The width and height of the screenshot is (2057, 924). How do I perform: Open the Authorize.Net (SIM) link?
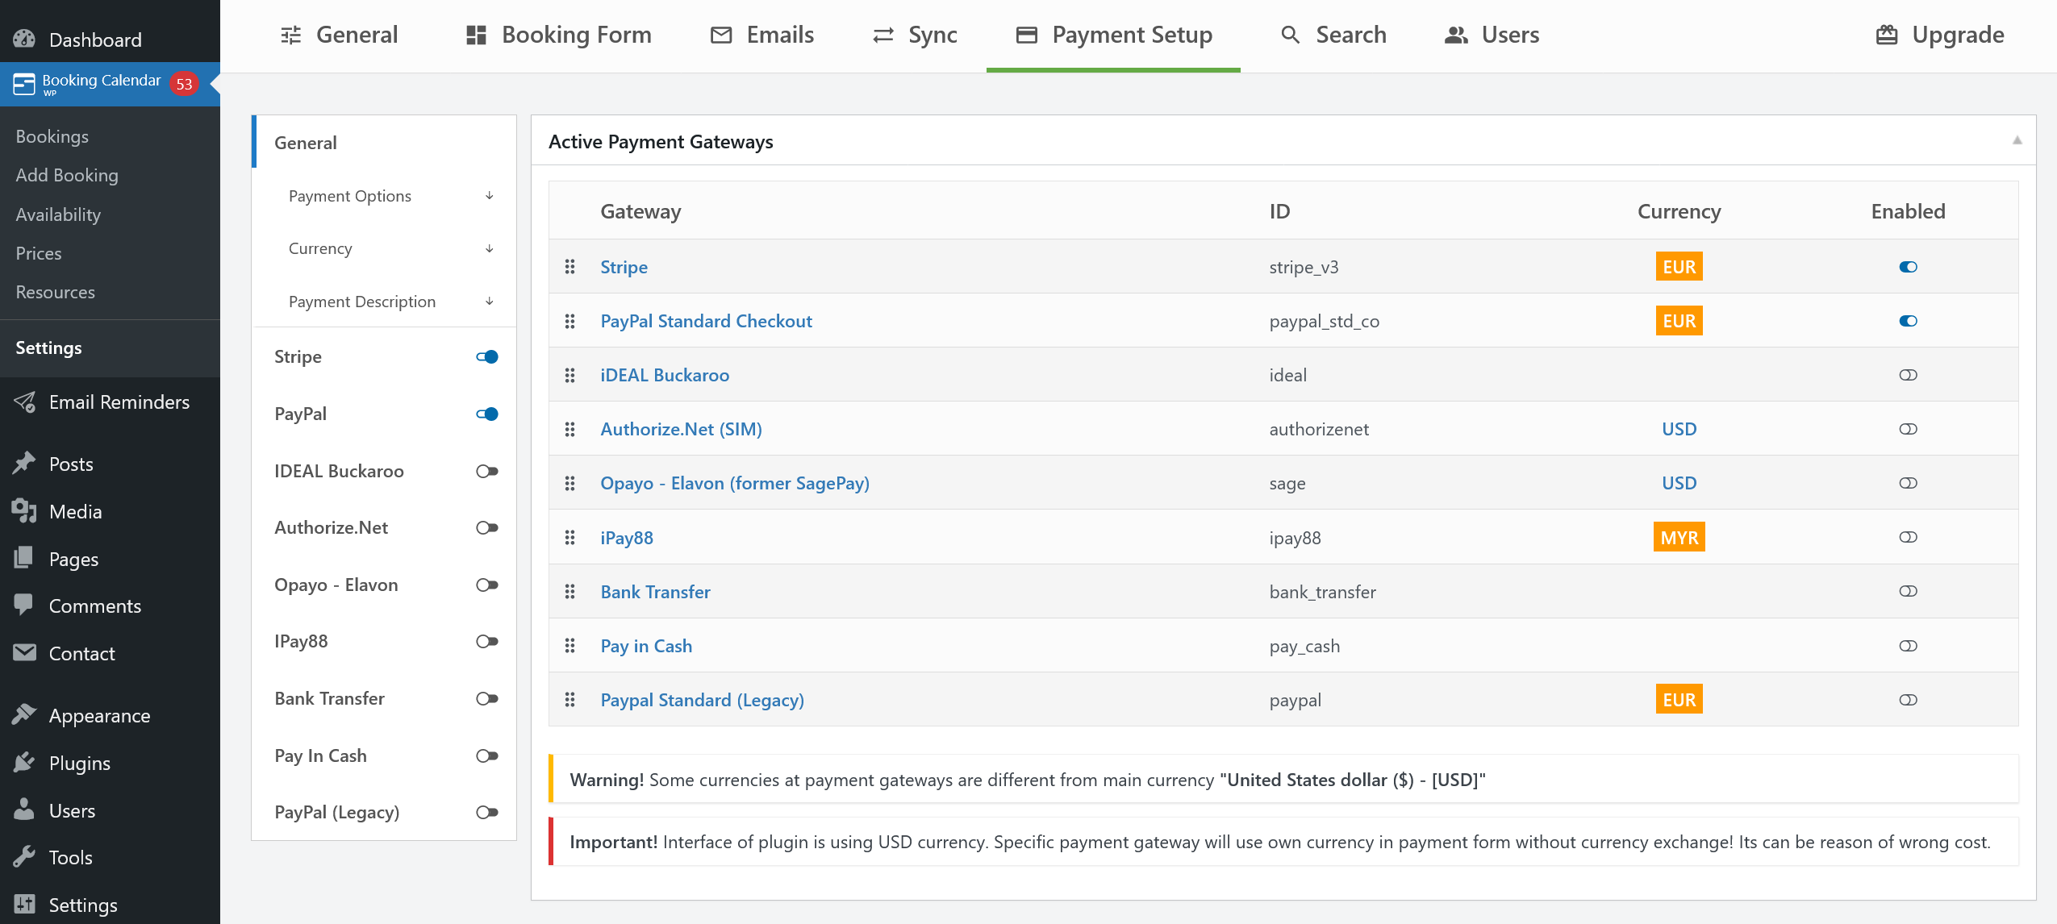(681, 429)
